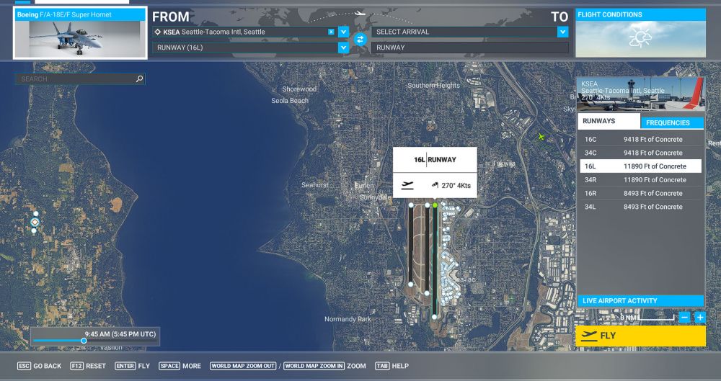The height and width of the screenshot is (381, 721).
Task: Open the departure airport dropdown arrow
Action: 343,32
